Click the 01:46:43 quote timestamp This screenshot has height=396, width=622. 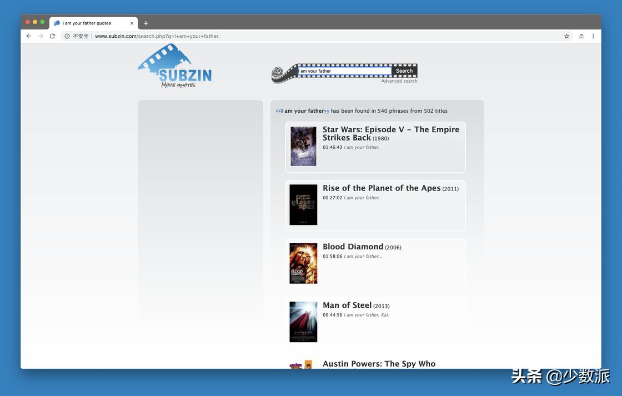(332, 147)
